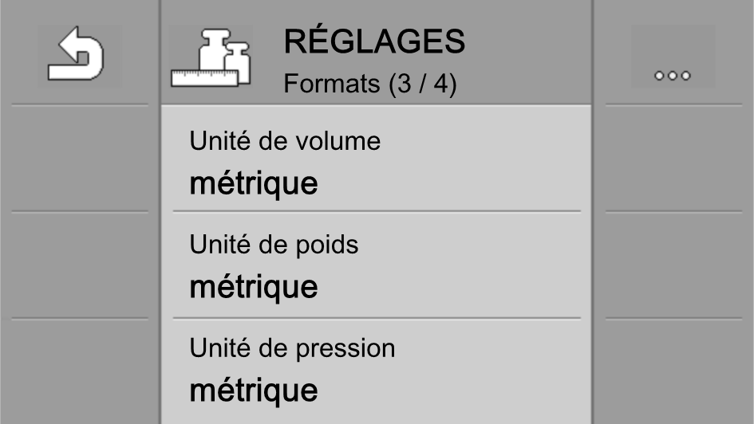Click the divider line between volume and poids rows
Screen dimensions: 754x424
coord(377,210)
